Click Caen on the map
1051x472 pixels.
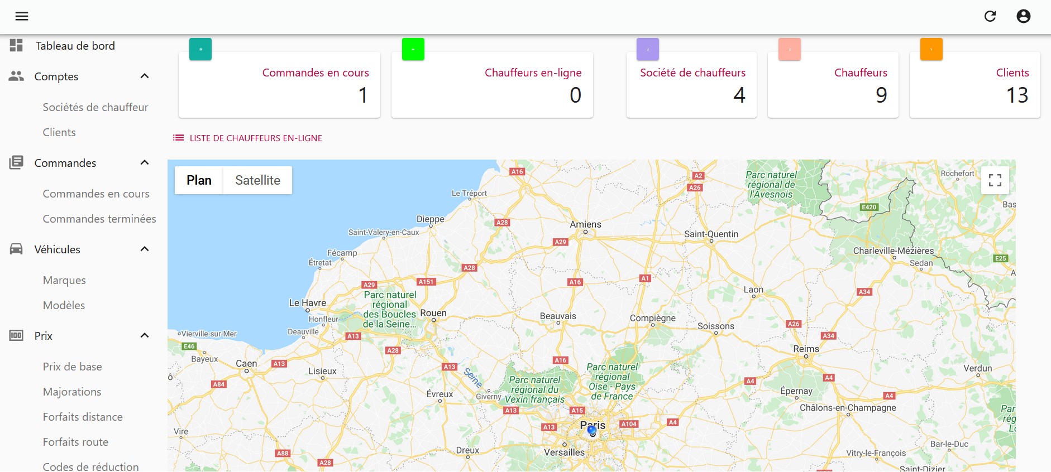(x=246, y=363)
